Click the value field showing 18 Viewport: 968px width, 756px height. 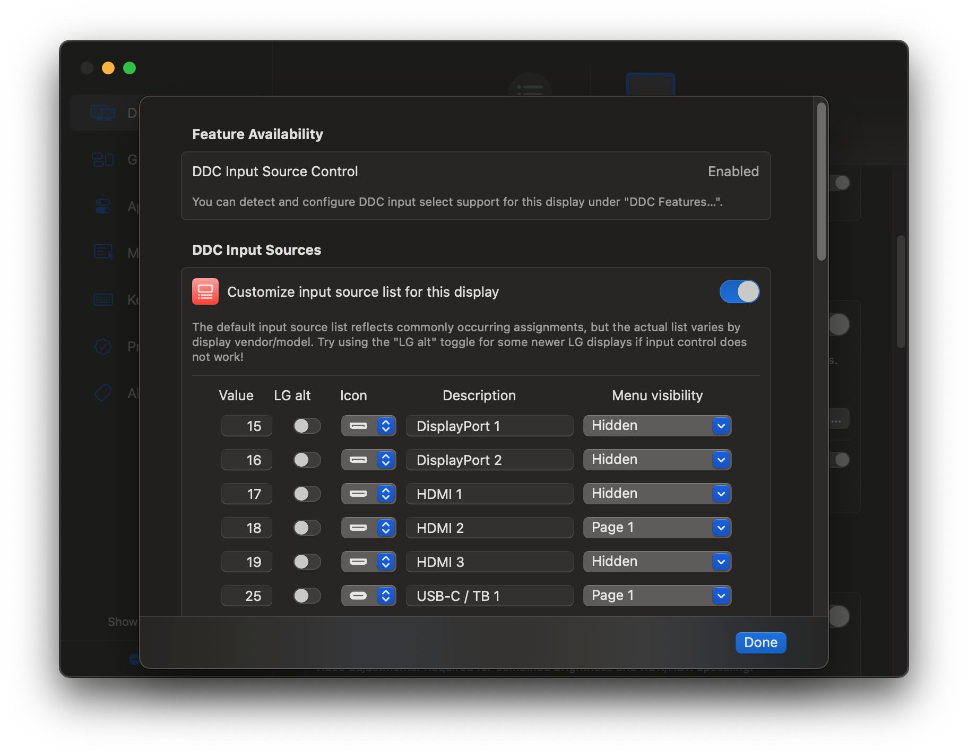pyautogui.click(x=247, y=528)
